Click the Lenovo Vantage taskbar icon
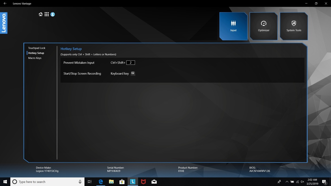The height and width of the screenshot is (186, 331). point(133,181)
